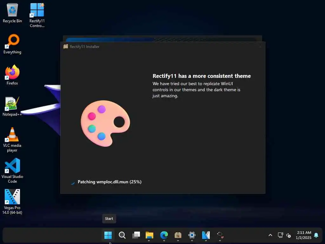
Task: Click the Rectify11 Installer title text
Action: click(84, 47)
